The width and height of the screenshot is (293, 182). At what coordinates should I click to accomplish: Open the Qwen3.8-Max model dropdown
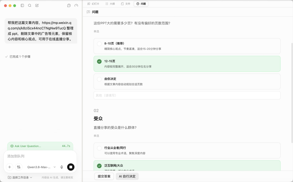[42, 167]
